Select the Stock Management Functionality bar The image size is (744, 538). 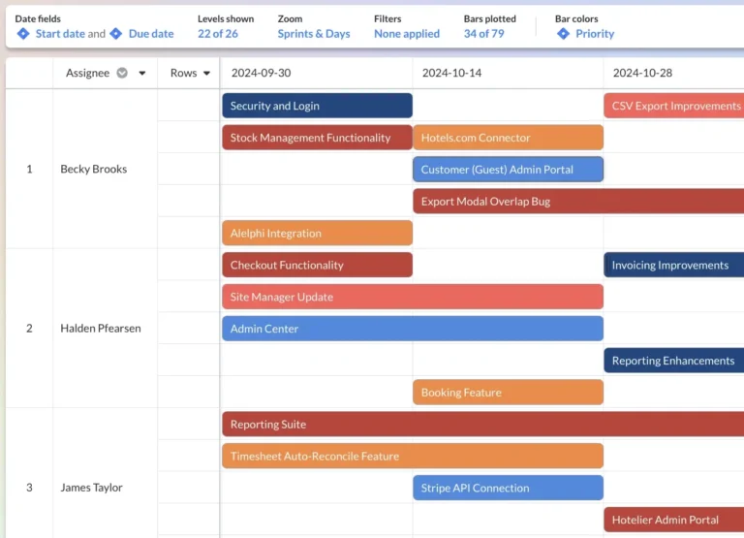tap(317, 138)
